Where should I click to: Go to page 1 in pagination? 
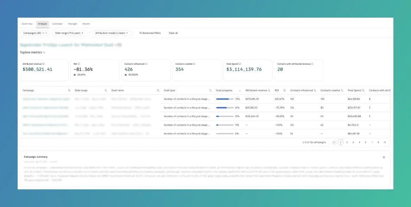pyautogui.click(x=341, y=142)
